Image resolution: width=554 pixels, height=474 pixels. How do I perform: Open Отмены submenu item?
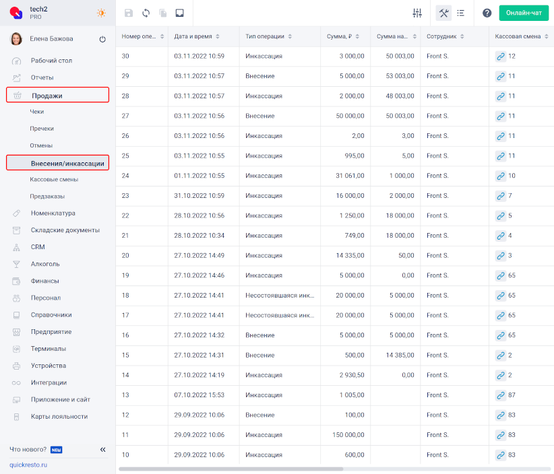pos(41,145)
